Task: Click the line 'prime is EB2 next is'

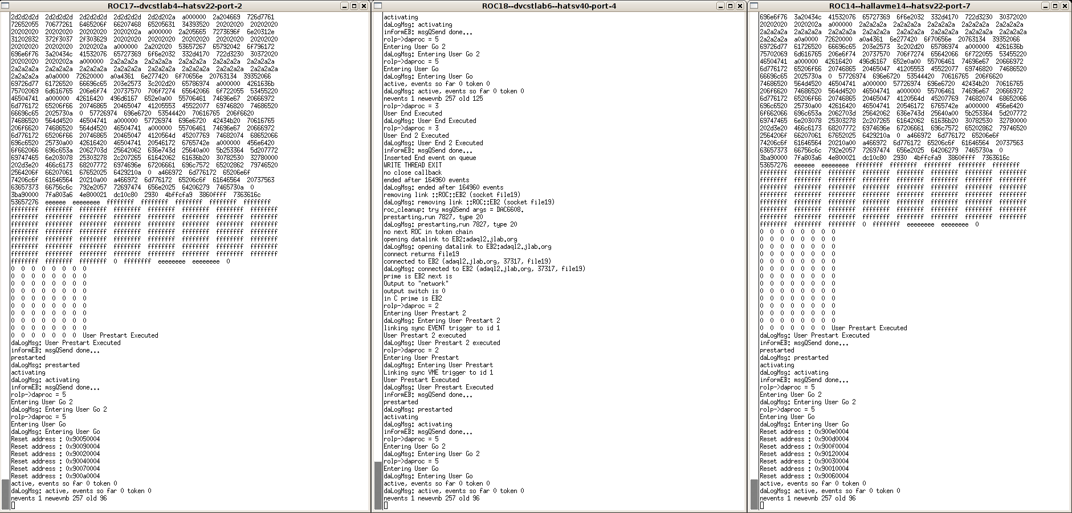Action: tap(418, 276)
